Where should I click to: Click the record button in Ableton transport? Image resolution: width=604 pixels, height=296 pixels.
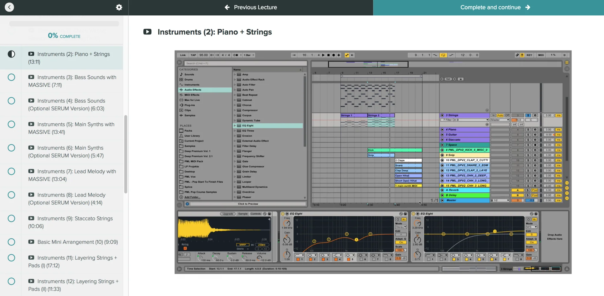334,55
